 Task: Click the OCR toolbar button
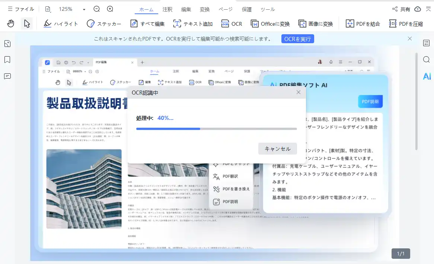pyautogui.click(x=232, y=24)
